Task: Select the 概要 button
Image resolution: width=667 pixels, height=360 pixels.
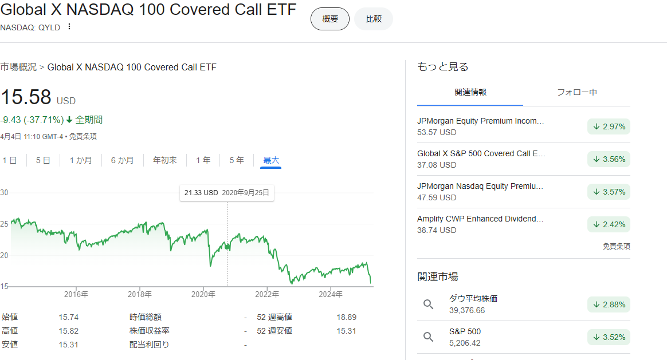Action: tap(330, 19)
